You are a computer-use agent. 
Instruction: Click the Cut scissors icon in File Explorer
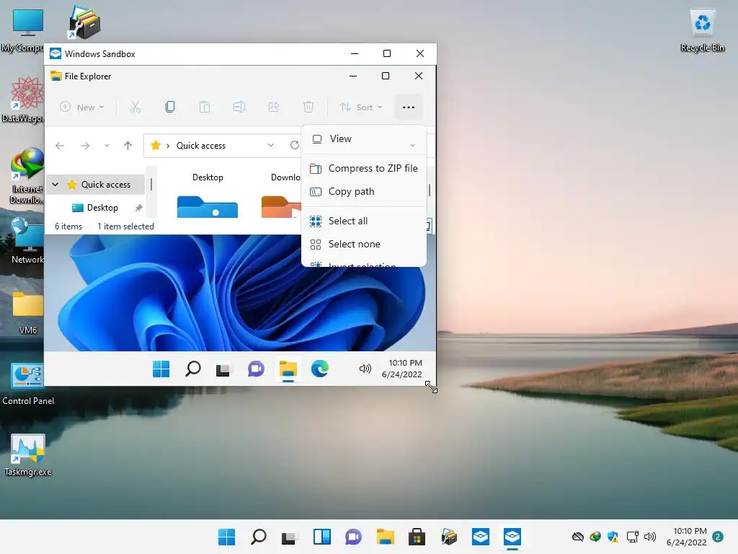coord(135,107)
